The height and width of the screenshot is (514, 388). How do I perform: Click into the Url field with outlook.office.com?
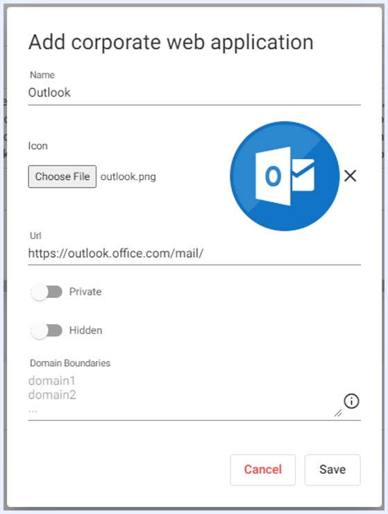pyautogui.click(x=194, y=254)
